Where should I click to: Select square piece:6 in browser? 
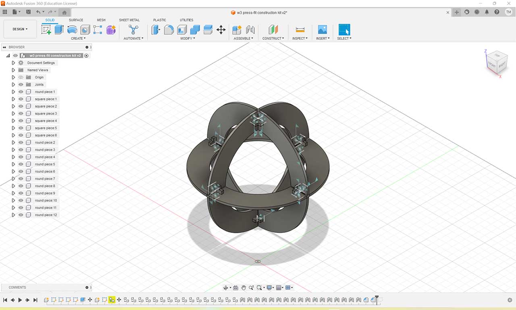click(46, 135)
